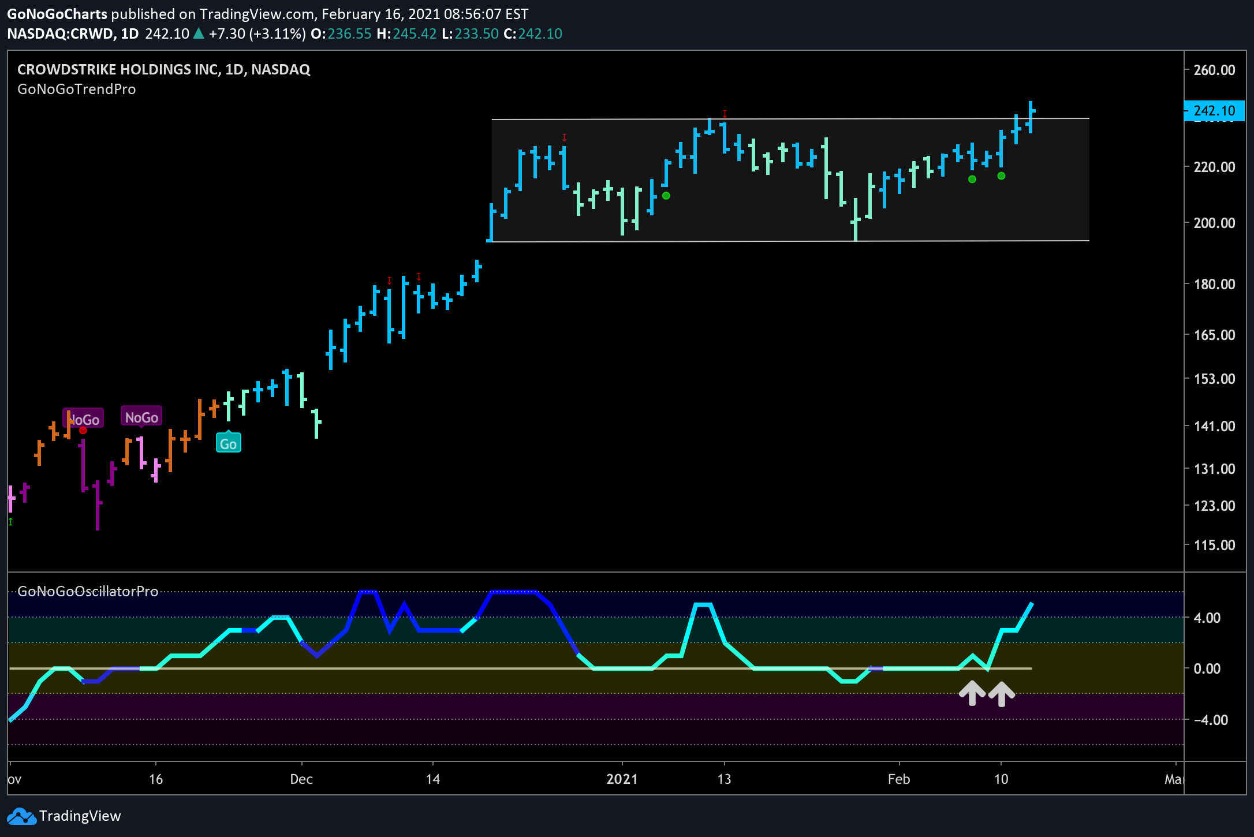Image resolution: width=1254 pixels, height=837 pixels.
Task: Click the green dot just before Feb 10
Action: click(x=972, y=179)
